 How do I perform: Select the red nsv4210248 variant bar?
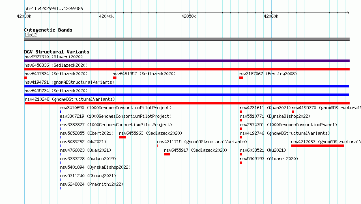[x=187, y=103]
